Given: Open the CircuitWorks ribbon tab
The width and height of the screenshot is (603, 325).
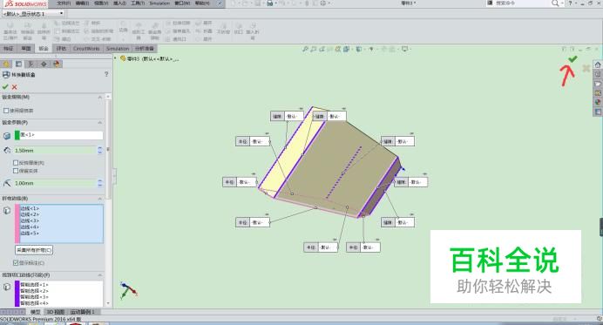Looking at the screenshot, I should (86, 49).
